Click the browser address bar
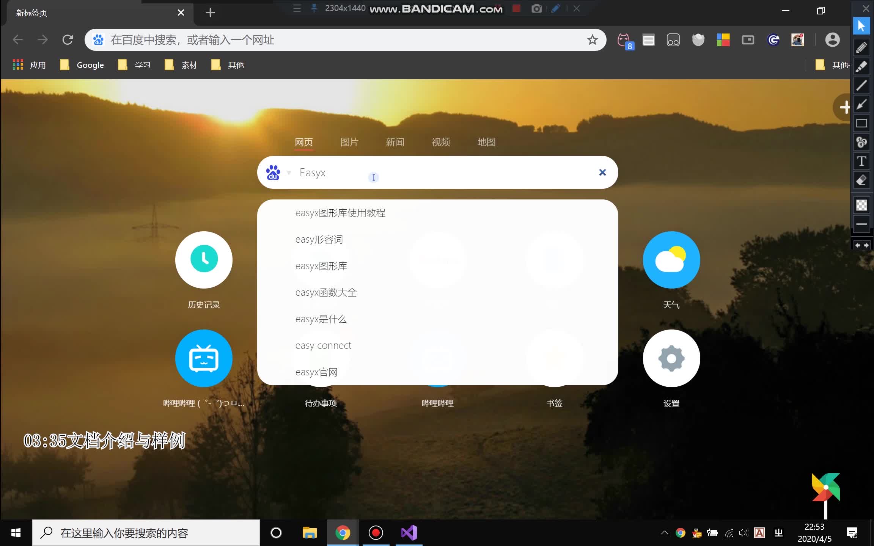Viewport: 874px width, 546px height. (x=345, y=40)
